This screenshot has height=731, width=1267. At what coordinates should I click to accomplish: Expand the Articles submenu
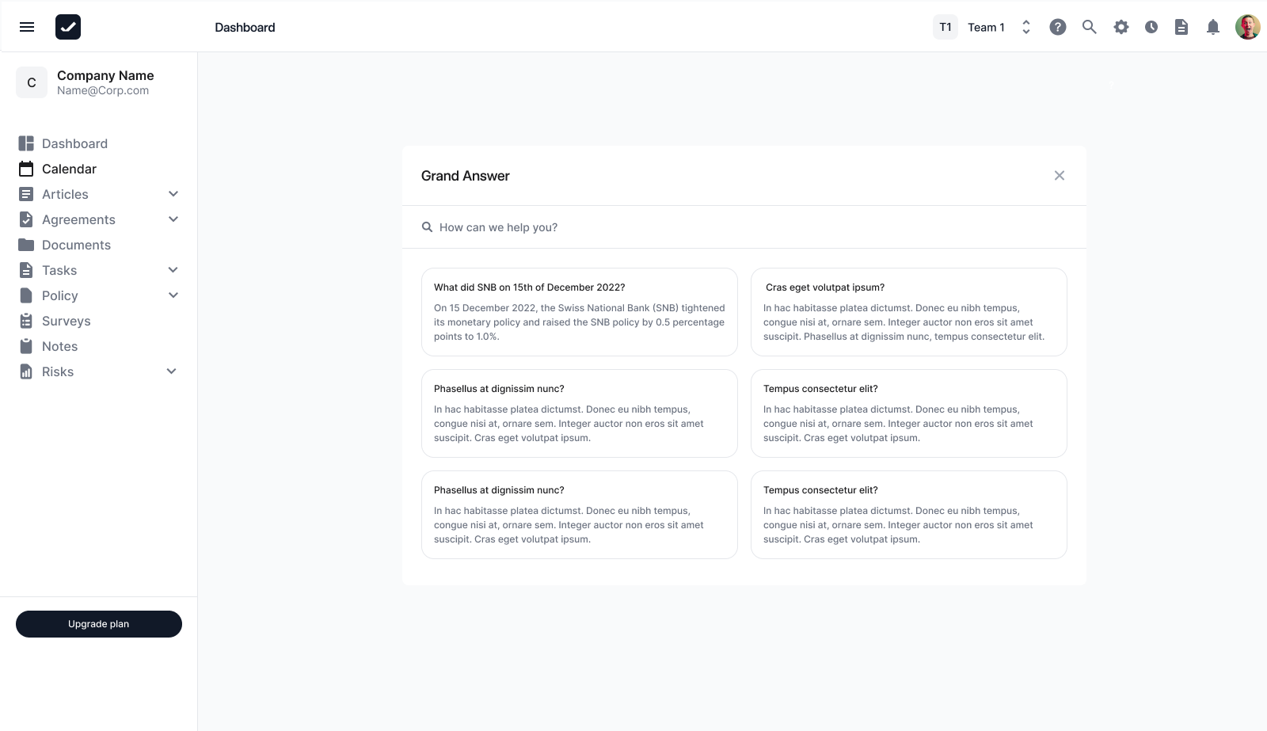click(173, 194)
